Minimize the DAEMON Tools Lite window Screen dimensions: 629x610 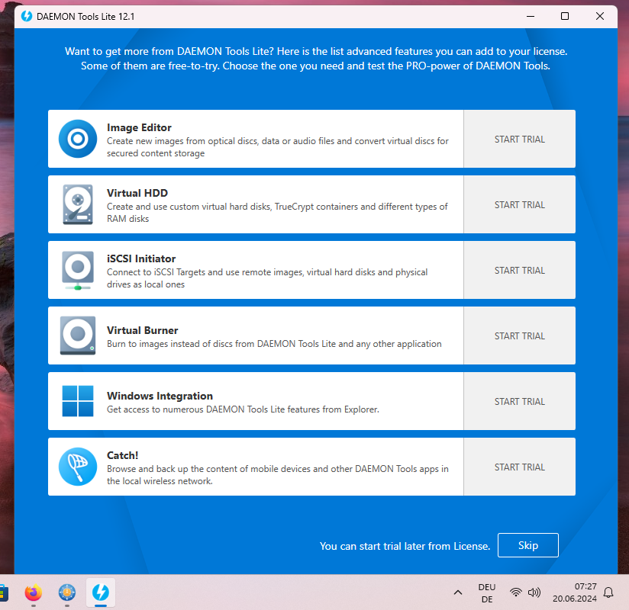click(531, 17)
